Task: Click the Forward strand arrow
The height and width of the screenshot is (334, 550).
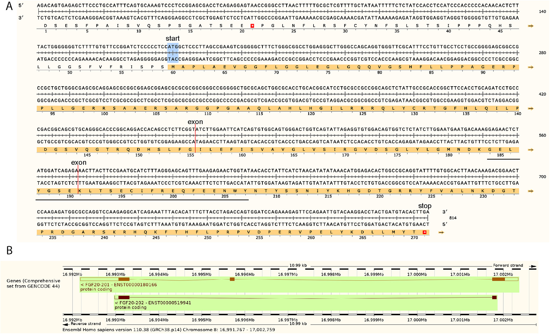Action: click(x=532, y=266)
